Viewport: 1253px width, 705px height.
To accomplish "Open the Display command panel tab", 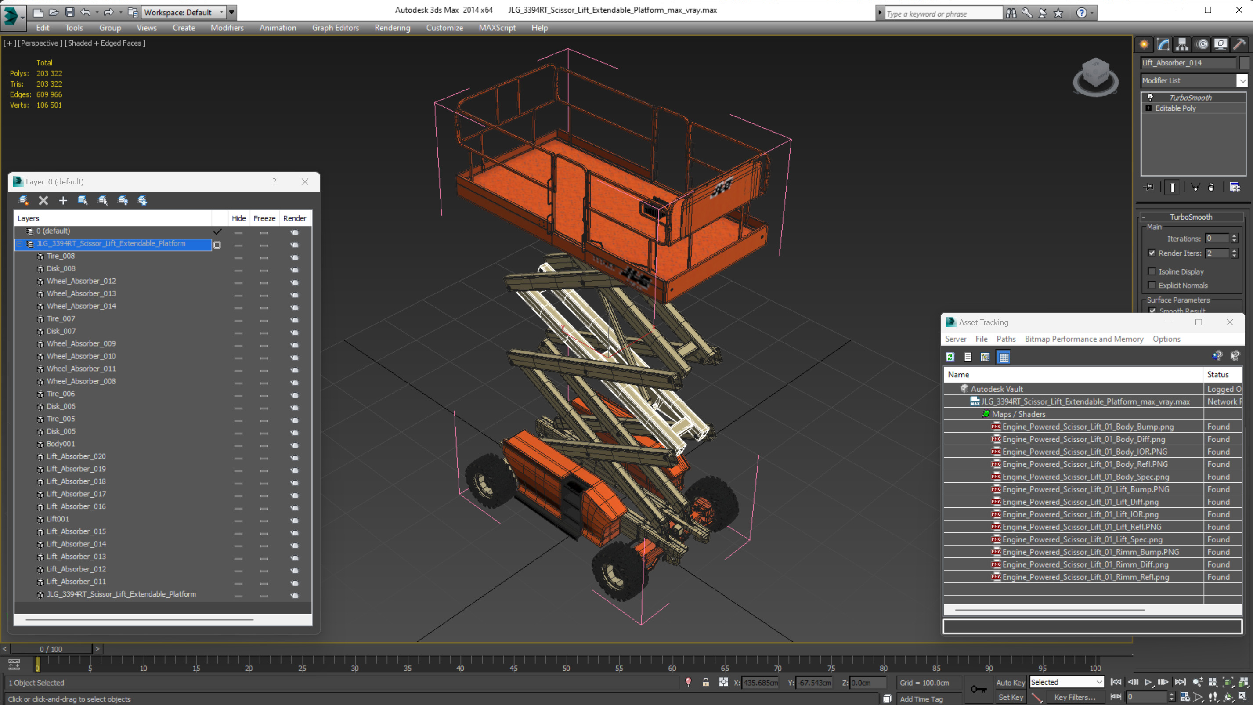I will [x=1221, y=45].
